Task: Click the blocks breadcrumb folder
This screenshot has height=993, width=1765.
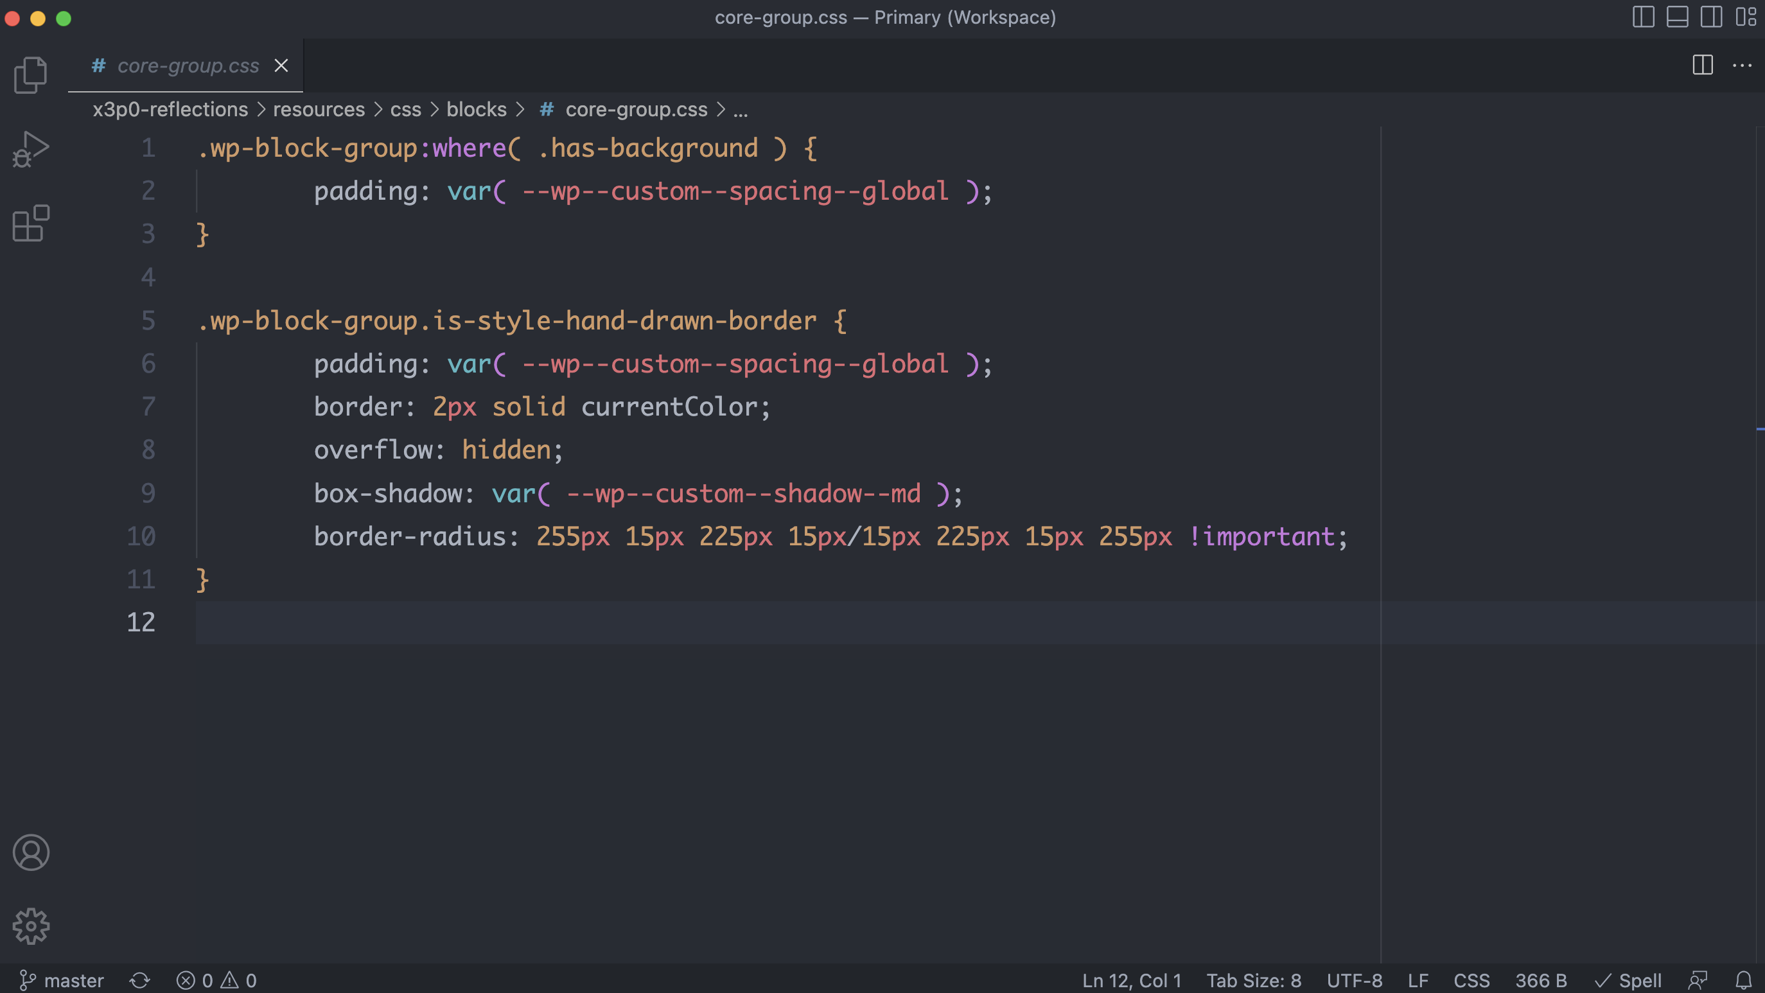Action: point(477,110)
